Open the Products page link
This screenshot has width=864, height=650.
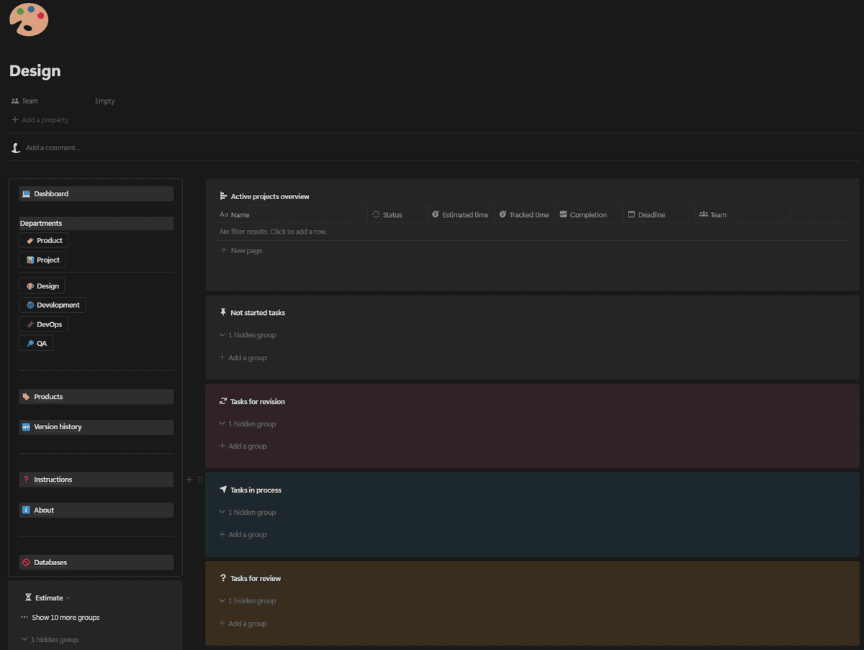click(x=48, y=397)
